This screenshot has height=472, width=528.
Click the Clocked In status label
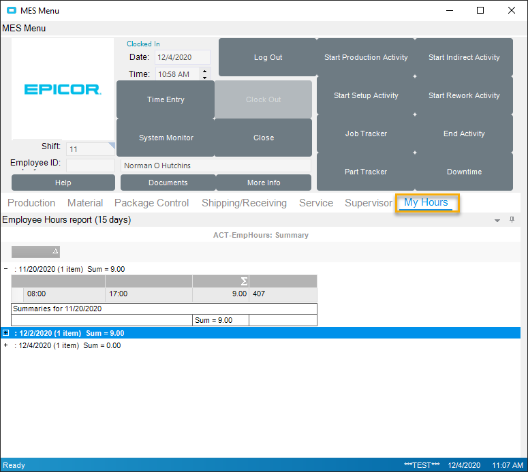tap(143, 44)
